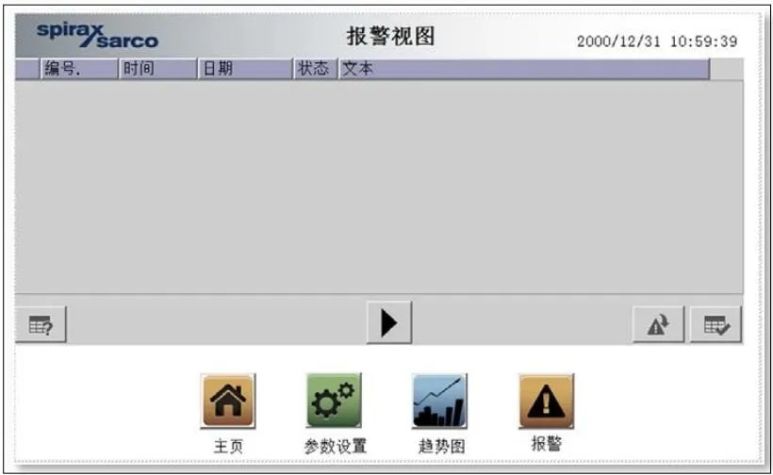Acknowledge alarms with table checkmark icon
The width and height of the screenshot is (773, 475).
(715, 325)
